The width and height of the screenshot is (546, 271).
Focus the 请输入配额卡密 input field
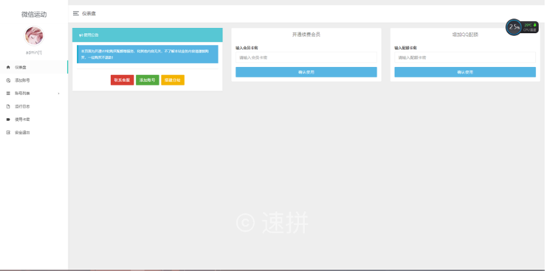click(x=465, y=58)
